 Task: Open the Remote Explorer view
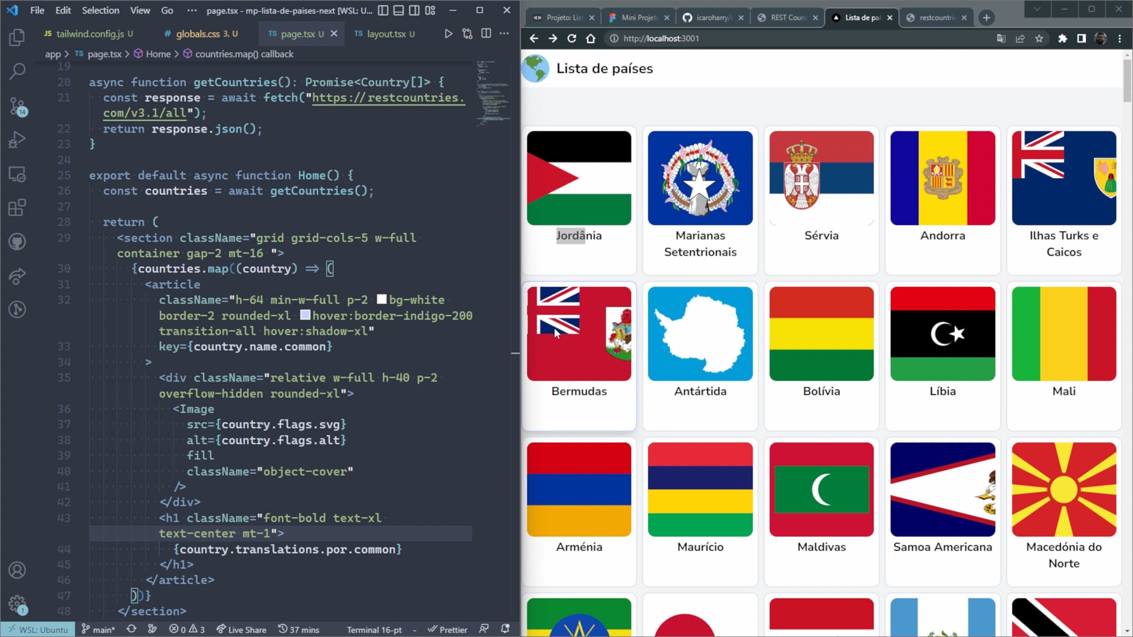tap(17, 174)
